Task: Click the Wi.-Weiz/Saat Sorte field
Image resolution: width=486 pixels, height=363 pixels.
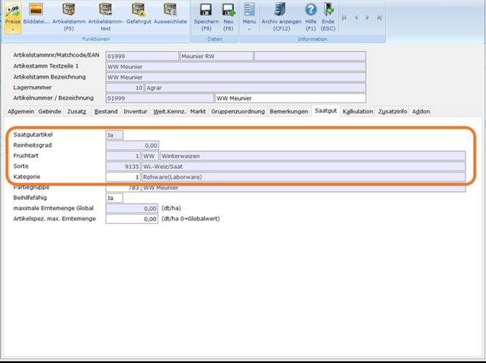Action: 304,167
